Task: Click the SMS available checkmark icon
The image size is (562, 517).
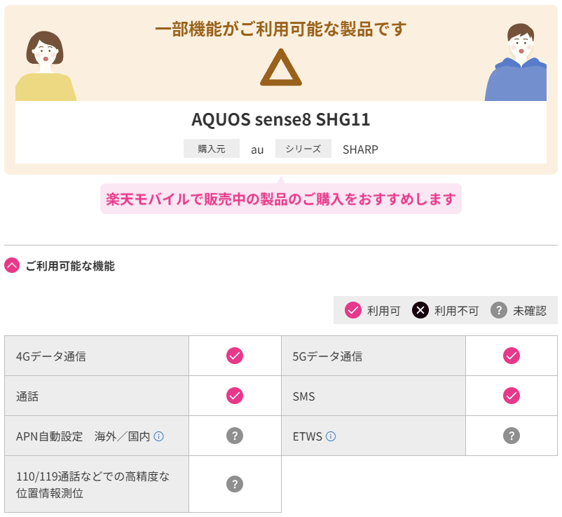Action: pos(512,396)
